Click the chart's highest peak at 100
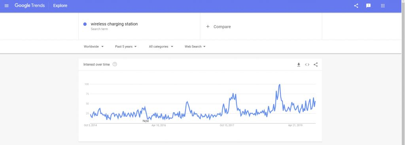This screenshot has width=405, height=145. 280,84
